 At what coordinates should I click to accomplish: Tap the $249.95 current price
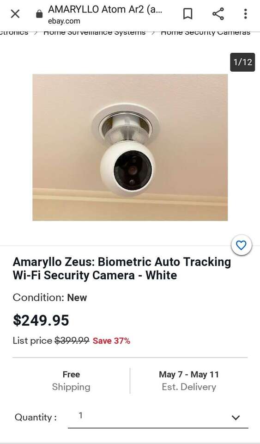[x=41, y=320]
